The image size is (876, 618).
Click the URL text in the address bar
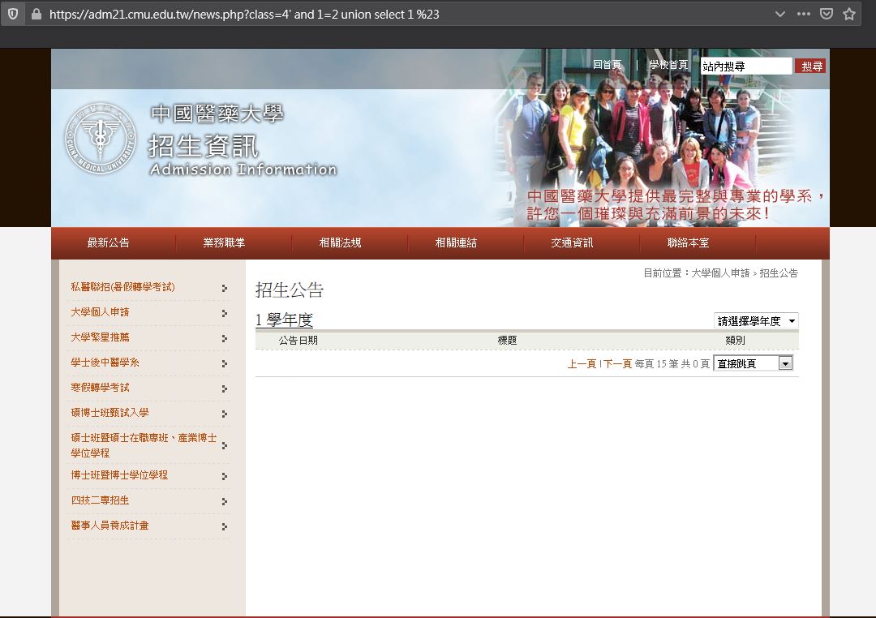click(244, 15)
